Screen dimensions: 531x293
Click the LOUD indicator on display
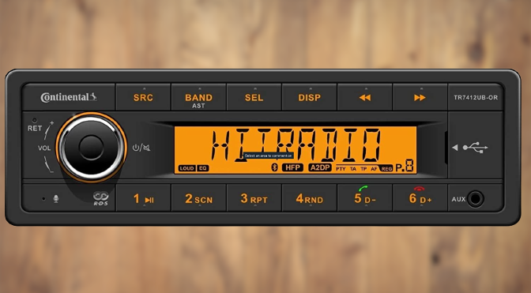(187, 168)
